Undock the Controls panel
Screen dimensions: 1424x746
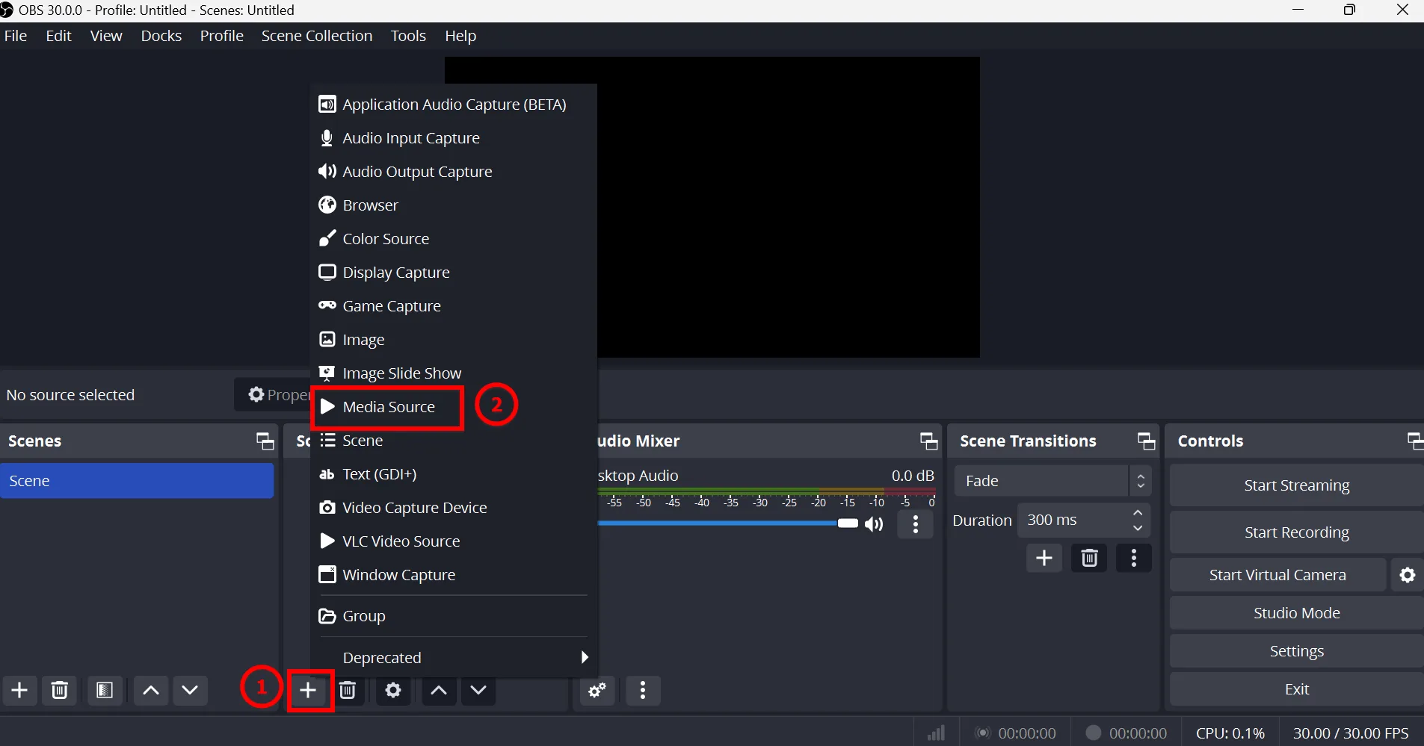click(x=1415, y=441)
